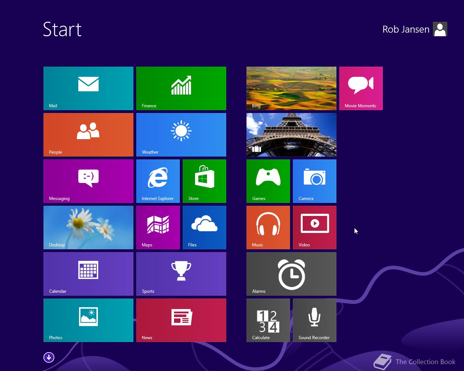Open the Video tile
The image size is (464, 371).
315,228
